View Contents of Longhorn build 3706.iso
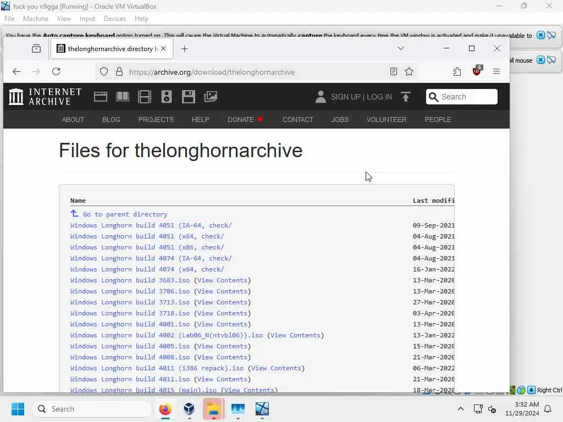This screenshot has height=422, width=563. pos(222,291)
